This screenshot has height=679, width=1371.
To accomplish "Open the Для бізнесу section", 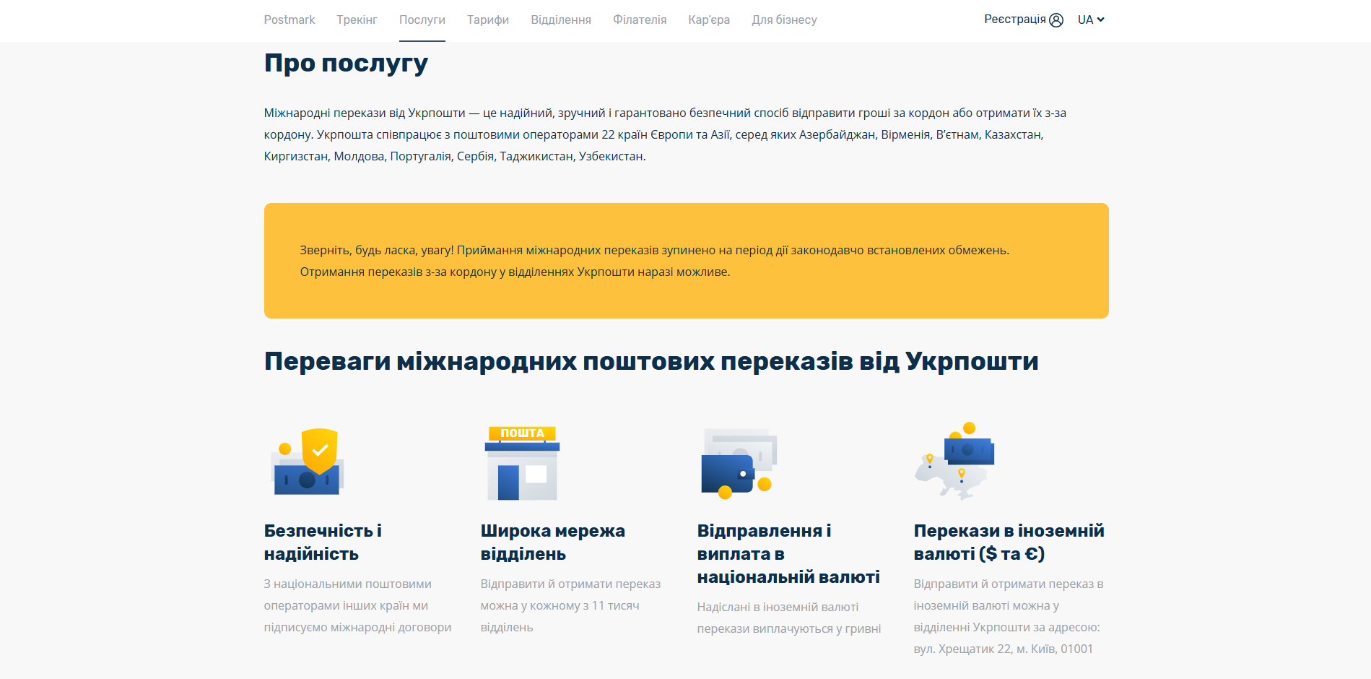I will pos(785,20).
